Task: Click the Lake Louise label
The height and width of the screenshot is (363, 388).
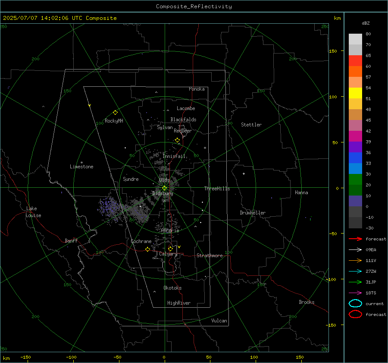Action: pyautogui.click(x=33, y=212)
